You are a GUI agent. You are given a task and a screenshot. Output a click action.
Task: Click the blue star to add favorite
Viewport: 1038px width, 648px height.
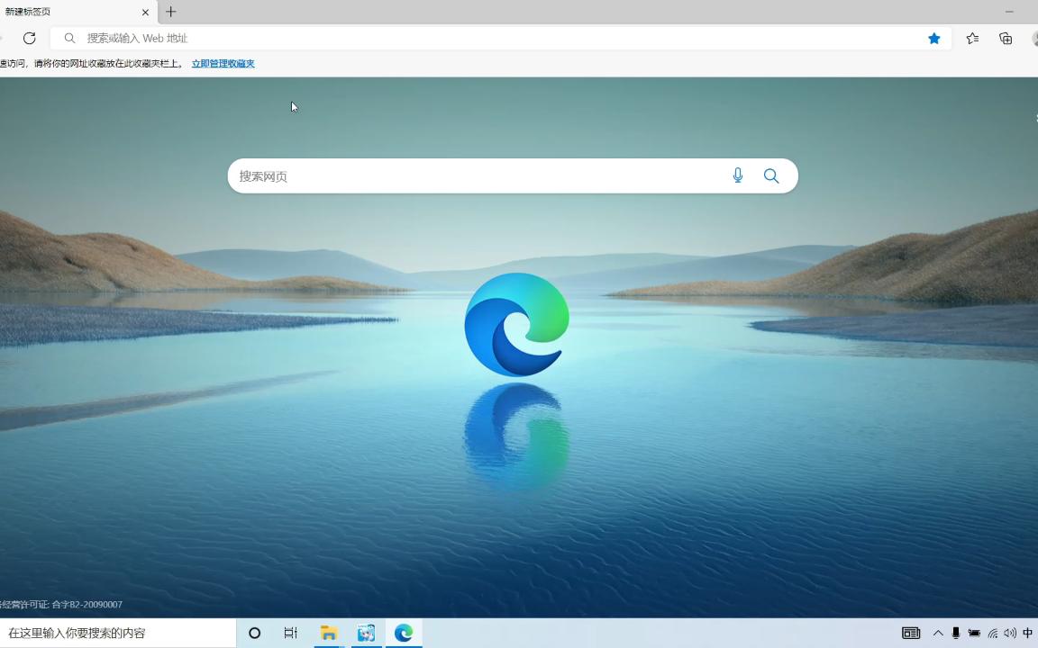pos(934,38)
